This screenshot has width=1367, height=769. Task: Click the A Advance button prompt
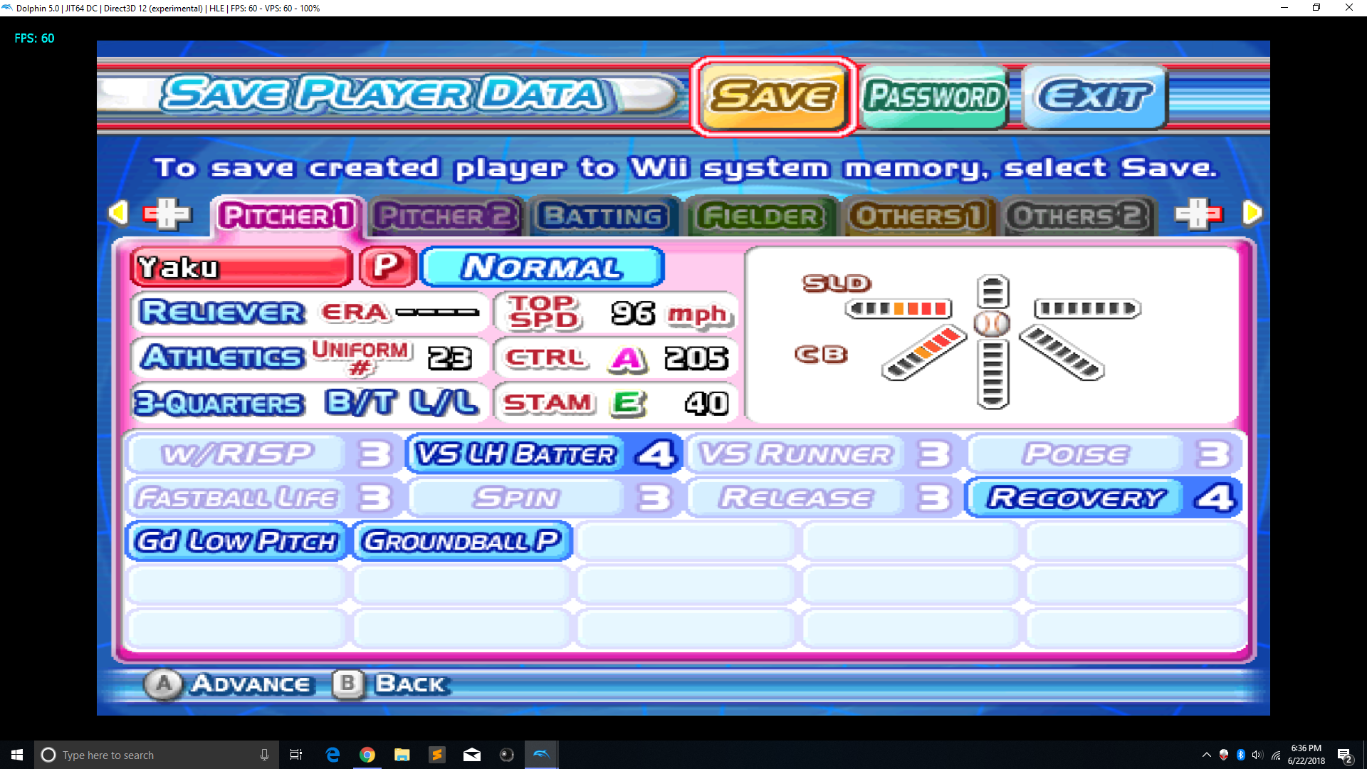(229, 684)
